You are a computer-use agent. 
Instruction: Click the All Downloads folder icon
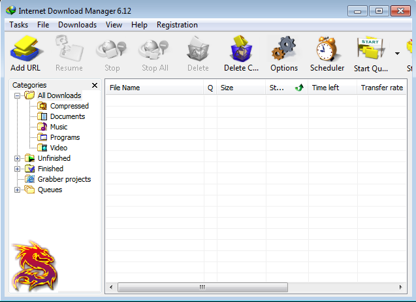click(29, 95)
